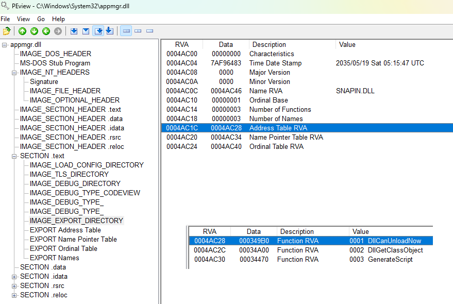Screen dimensions: 453x304
Task: Click Value column header in main table
Action: coord(394,44)
